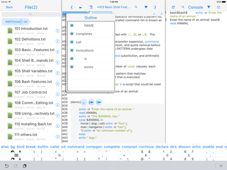
Task: Insert the continue keyword suggestion
Action: [146, 147]
